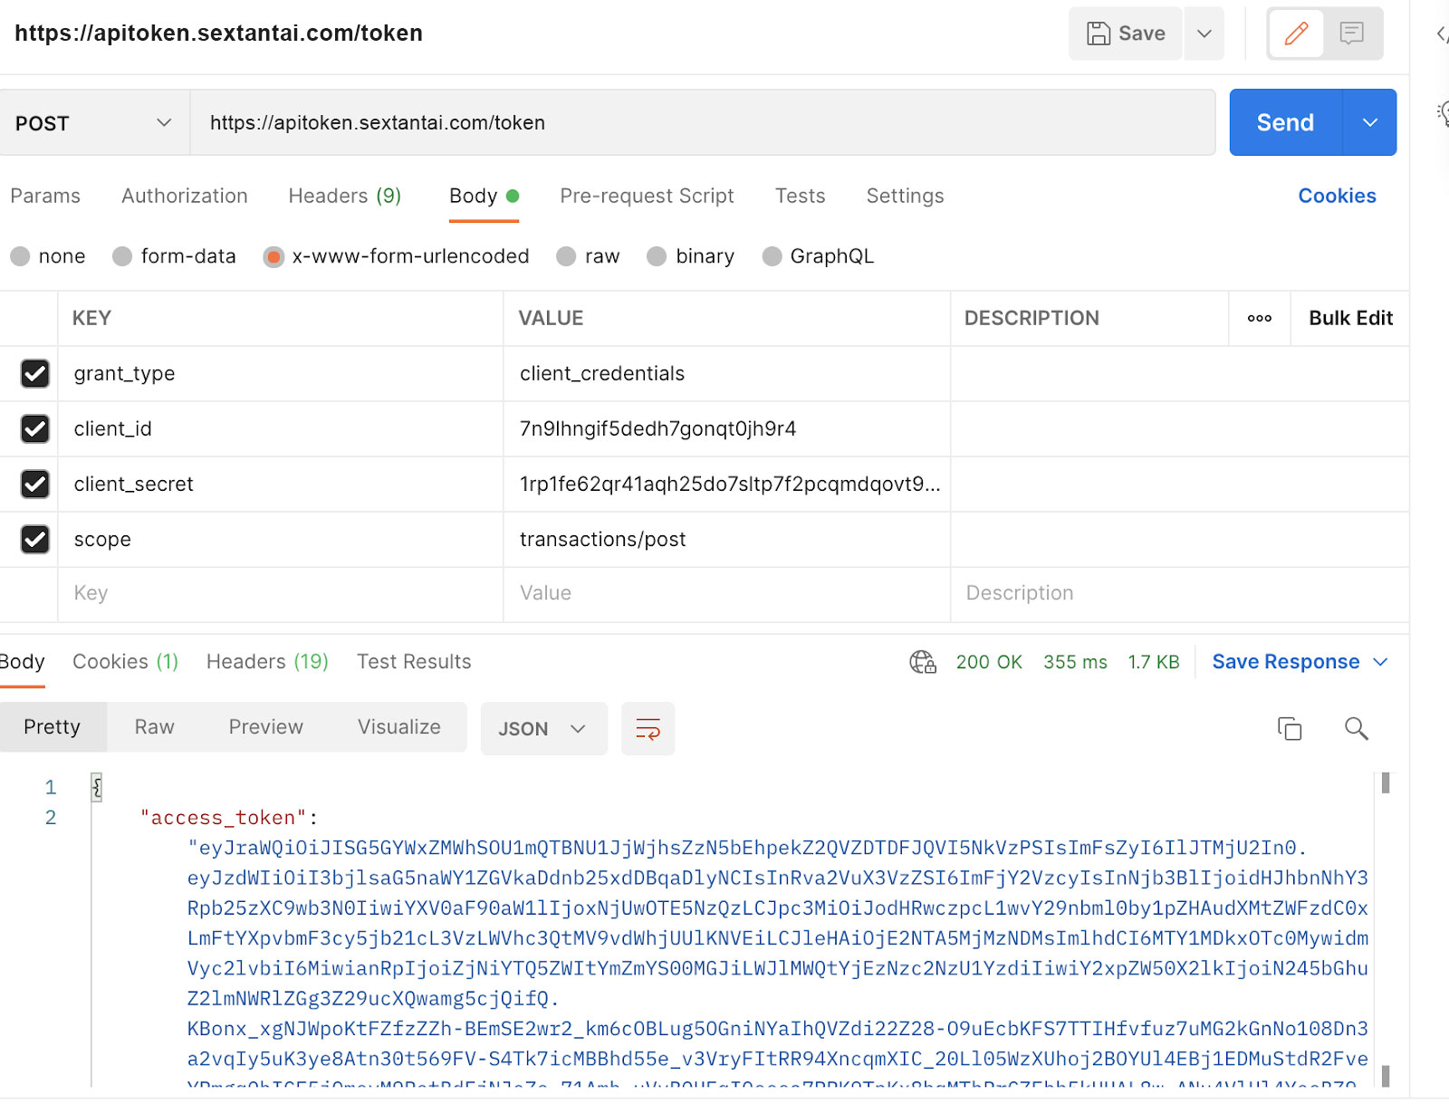Disable the client_secret parameter checkbox

point(35,484)
